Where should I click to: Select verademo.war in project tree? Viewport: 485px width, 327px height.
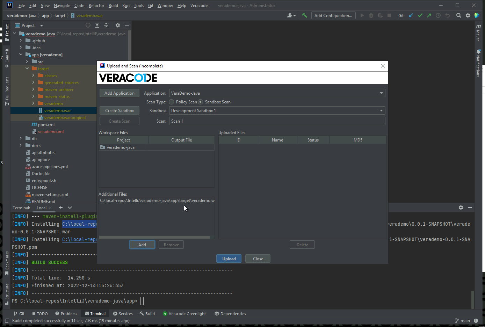pos(57,111)
